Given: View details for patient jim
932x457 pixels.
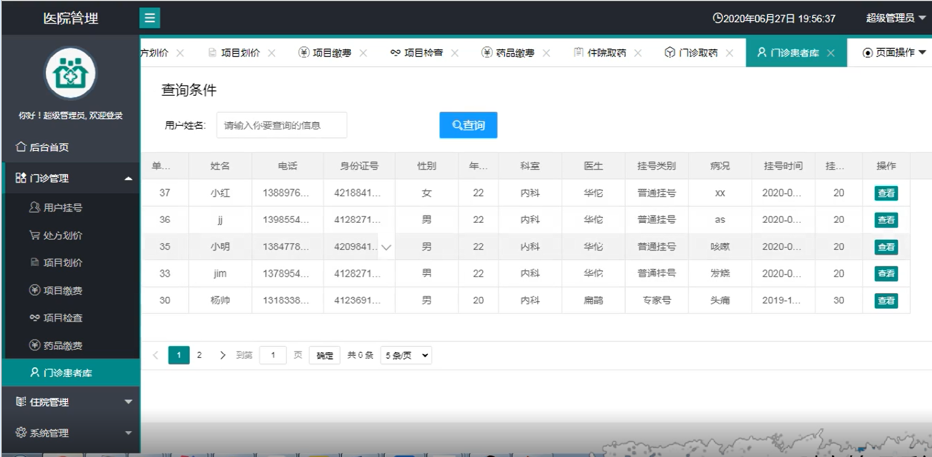Looking at the screenshot, I should 886,273.
